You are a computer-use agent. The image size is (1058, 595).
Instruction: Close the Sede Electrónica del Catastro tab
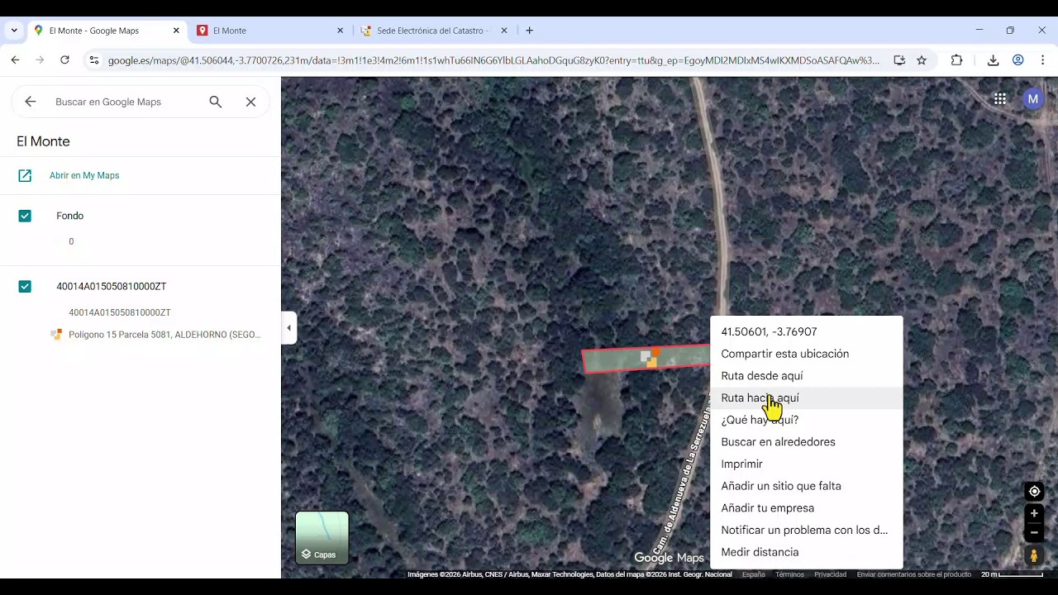pos(504,31)
